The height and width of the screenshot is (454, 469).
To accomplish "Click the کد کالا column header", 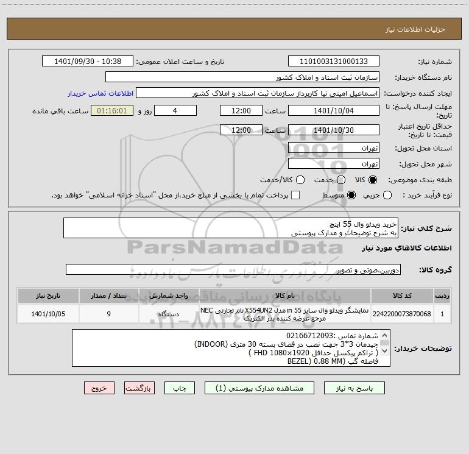I will pyautogui.click(x=402, y=296).
